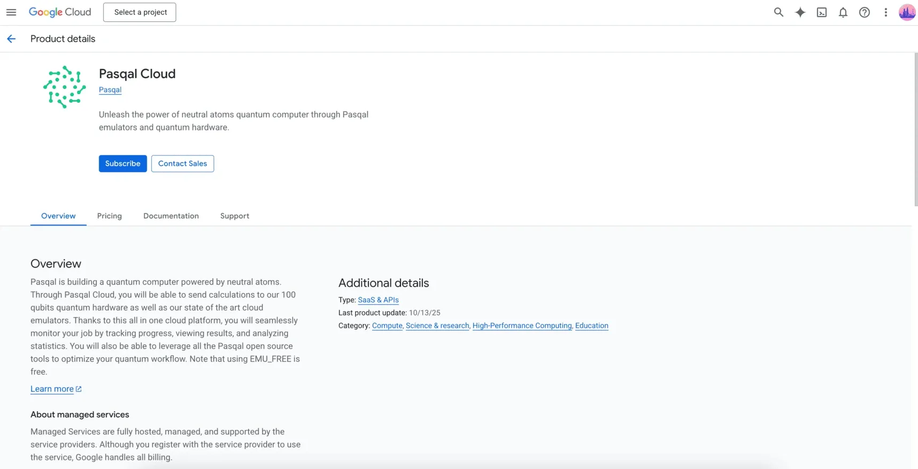Open the Education category link
The height and width of the screenshot is (469, 918).
tap(592, 326)
